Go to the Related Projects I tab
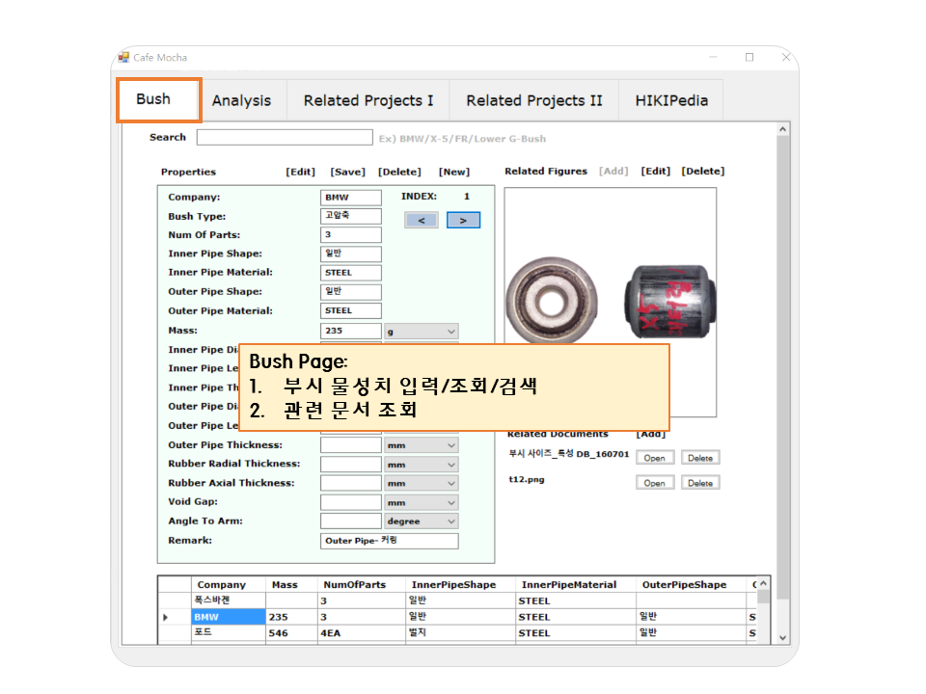 [x=368, y=101]
